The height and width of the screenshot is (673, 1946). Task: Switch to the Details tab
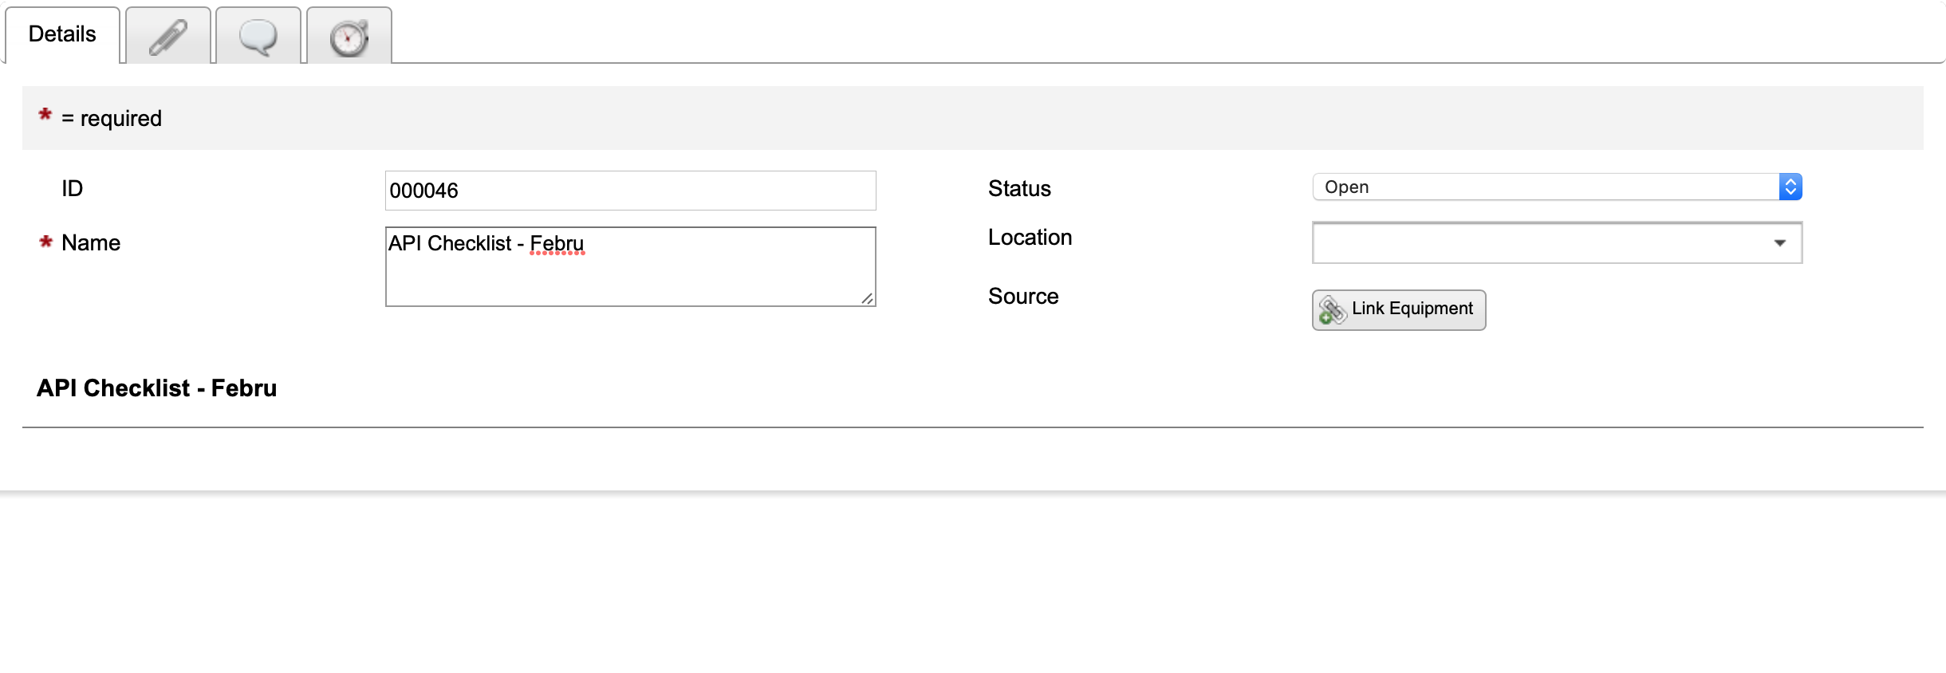pos(61,33)
